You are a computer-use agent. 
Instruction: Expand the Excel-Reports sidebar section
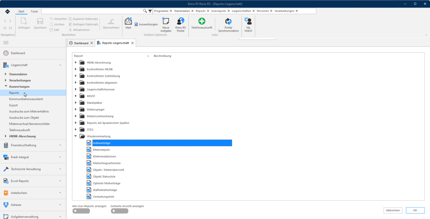coord(60,181)
